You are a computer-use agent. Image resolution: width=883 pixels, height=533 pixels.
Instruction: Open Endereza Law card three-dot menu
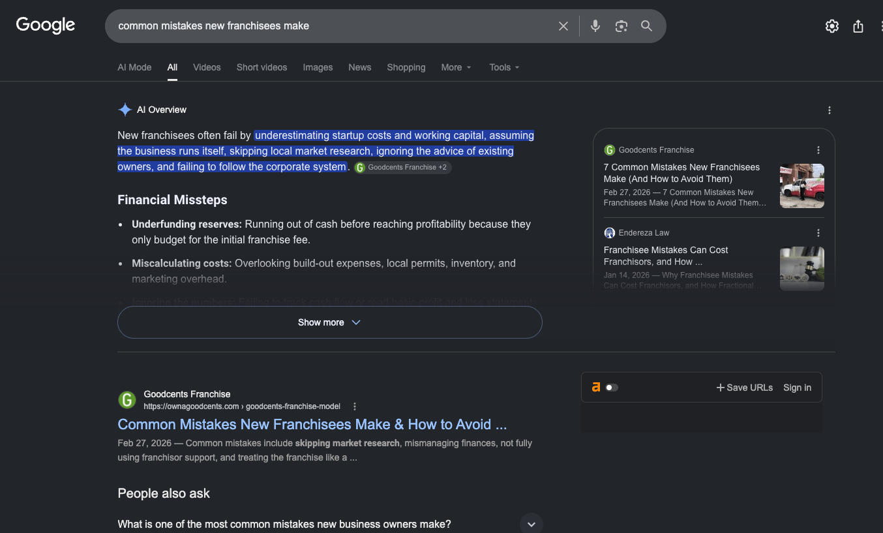(818, 233)
